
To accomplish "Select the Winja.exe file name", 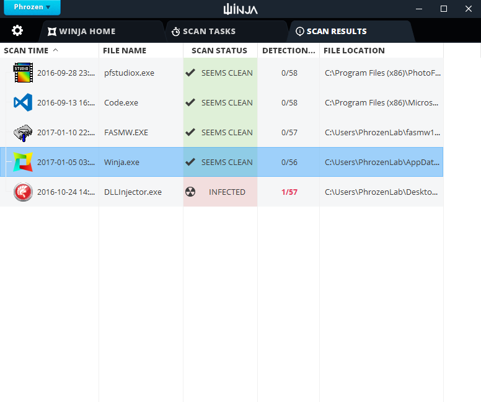I will pyautogui.click(x=121, y=163).
